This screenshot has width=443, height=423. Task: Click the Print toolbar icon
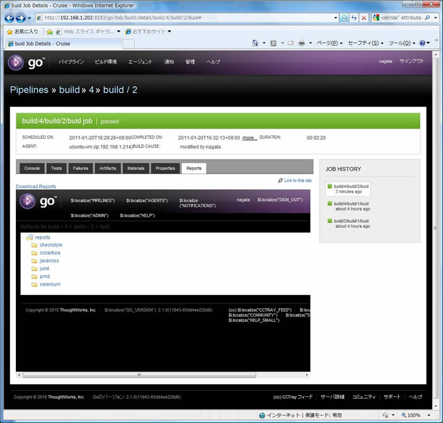click(x=302, y=43)
